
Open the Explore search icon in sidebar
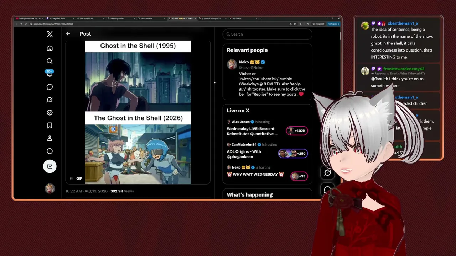coord(50,61)
